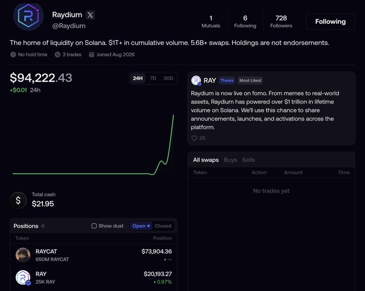The image size is (365, 291).
Task: Click the Token column header in swaps table
Action: [x=200, y=173]
